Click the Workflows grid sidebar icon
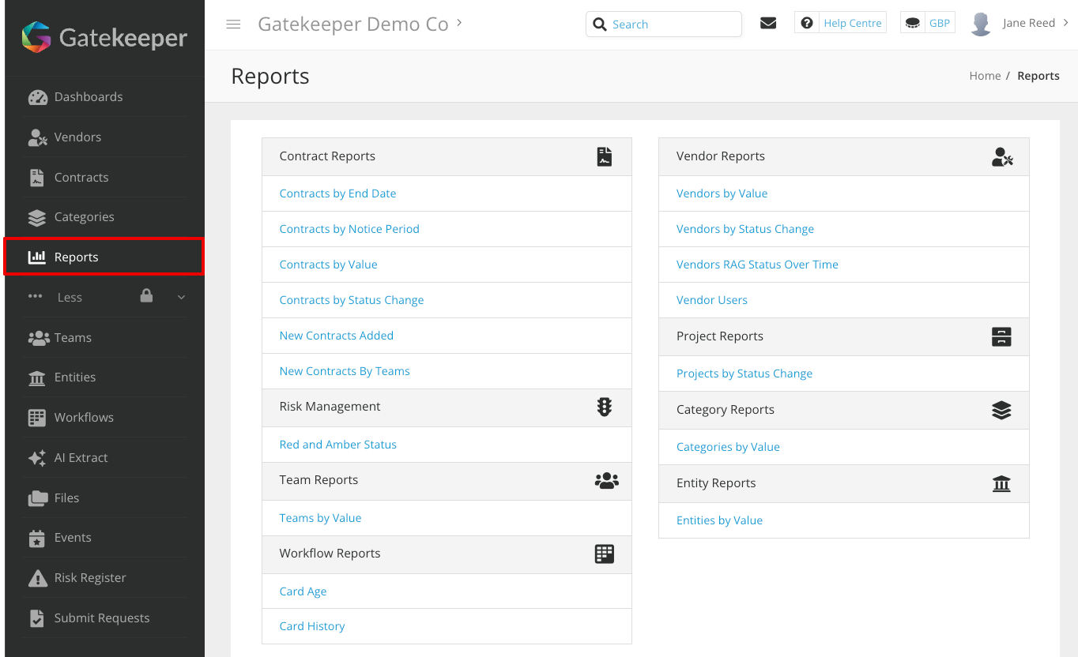 pos(37,418)
